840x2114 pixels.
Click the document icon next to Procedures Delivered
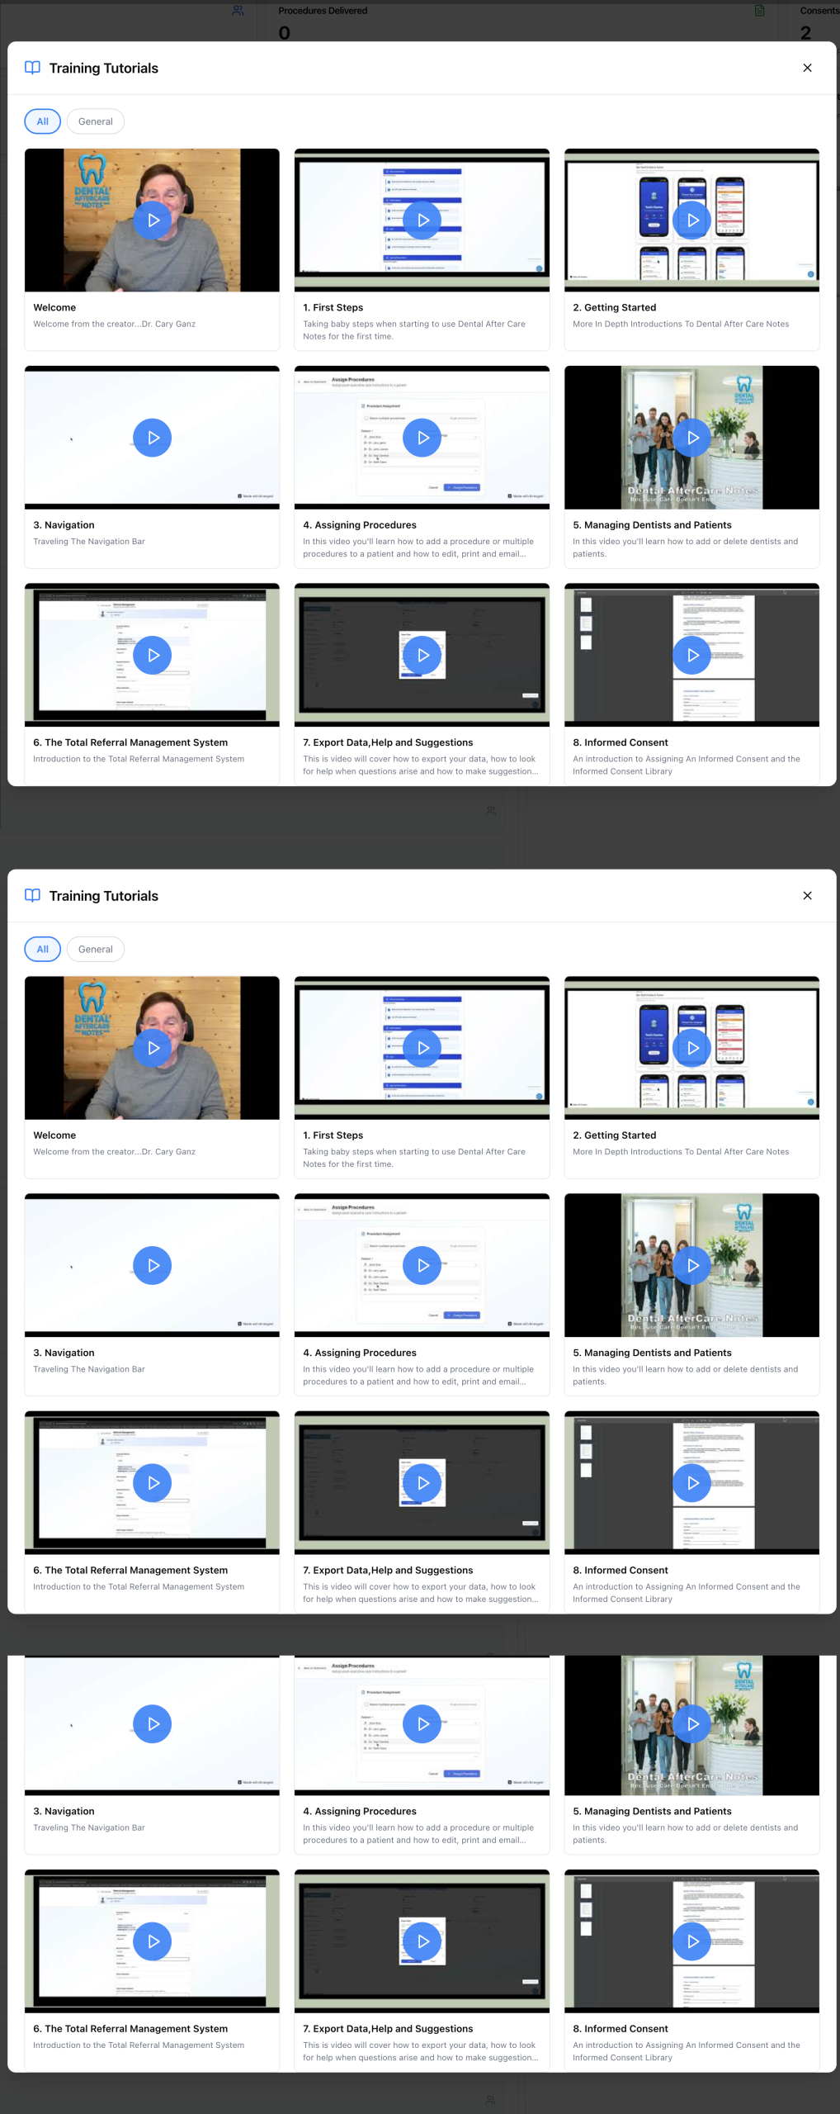point(760,11)
